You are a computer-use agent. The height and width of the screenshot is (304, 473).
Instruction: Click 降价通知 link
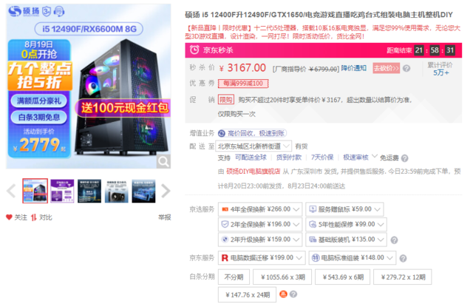354,68
